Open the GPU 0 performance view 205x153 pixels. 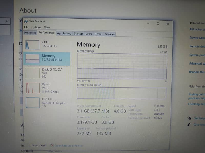(47, 103)
